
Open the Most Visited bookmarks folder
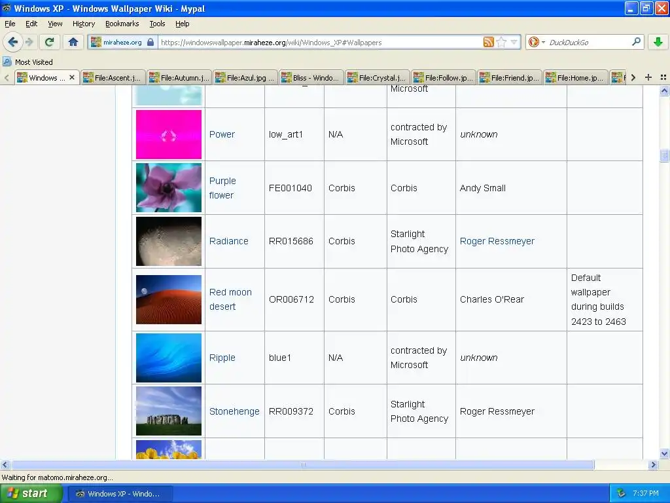(27, 62)
